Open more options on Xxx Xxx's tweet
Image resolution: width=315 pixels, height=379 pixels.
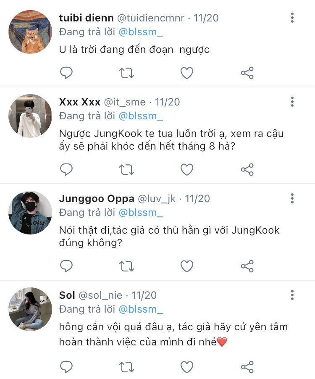pyautogui.click(x=292, y=102)
